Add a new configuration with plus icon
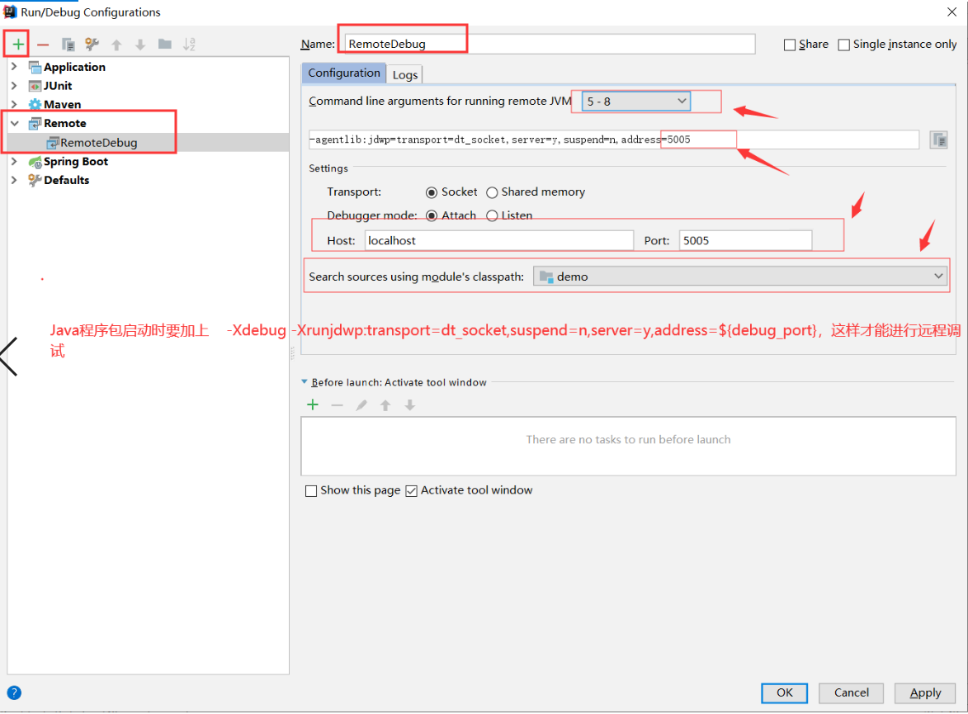 click(18, 45)
